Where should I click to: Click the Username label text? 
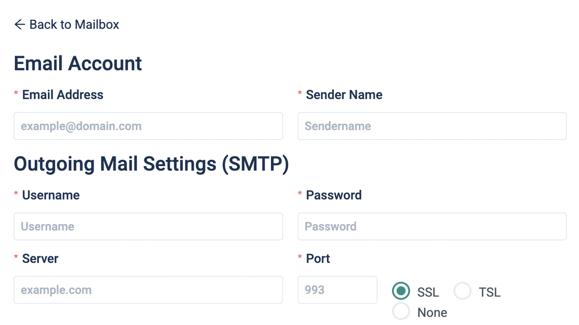click(51, 195)
